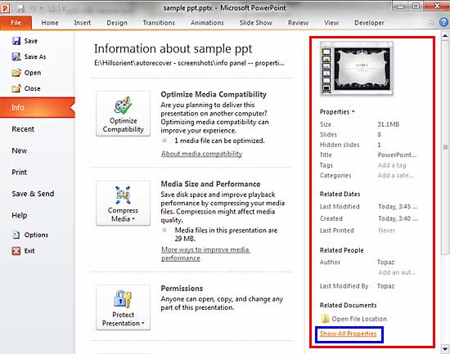Click the Hidden slides label
The height and width of the screenshot is (354, 450).
pyautogui.click(x=340, y=145)
